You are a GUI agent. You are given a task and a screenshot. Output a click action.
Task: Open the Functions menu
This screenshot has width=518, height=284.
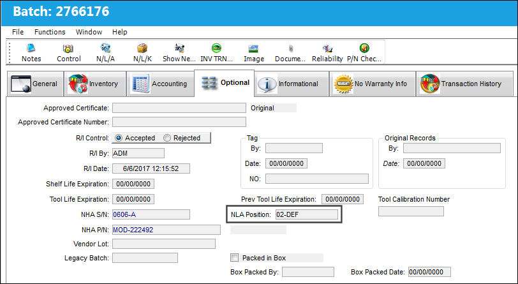click(x=50, y=32)
